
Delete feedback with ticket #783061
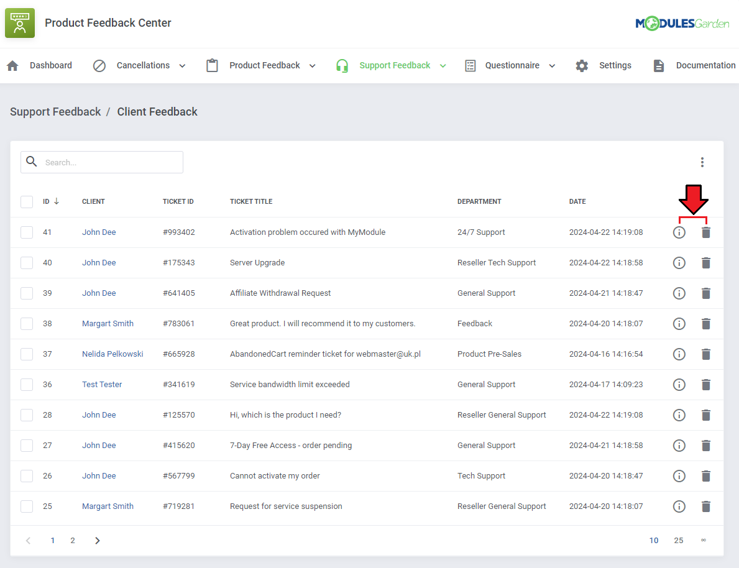click(705, 324)
